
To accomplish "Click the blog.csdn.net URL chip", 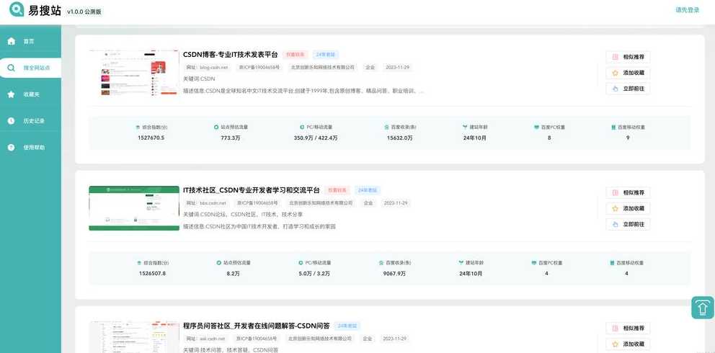I will [x=207, y=68].
